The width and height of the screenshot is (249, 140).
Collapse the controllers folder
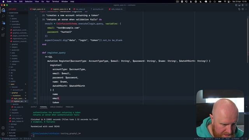click(x=16, y=24)
